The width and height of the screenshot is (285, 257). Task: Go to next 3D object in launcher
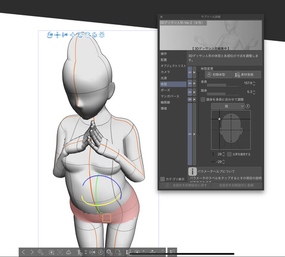click(x=32, y=252)
